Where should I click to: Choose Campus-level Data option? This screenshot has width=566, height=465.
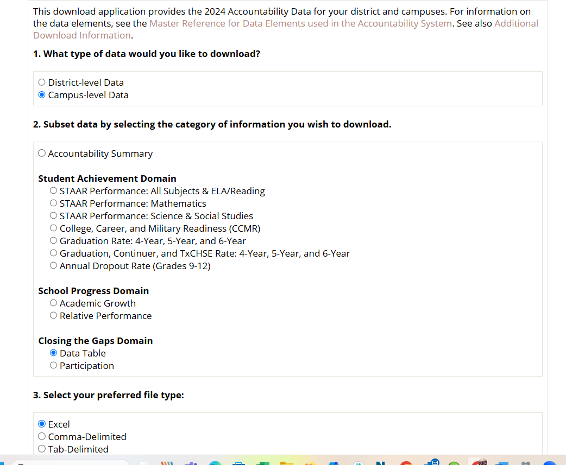point(42,94)
